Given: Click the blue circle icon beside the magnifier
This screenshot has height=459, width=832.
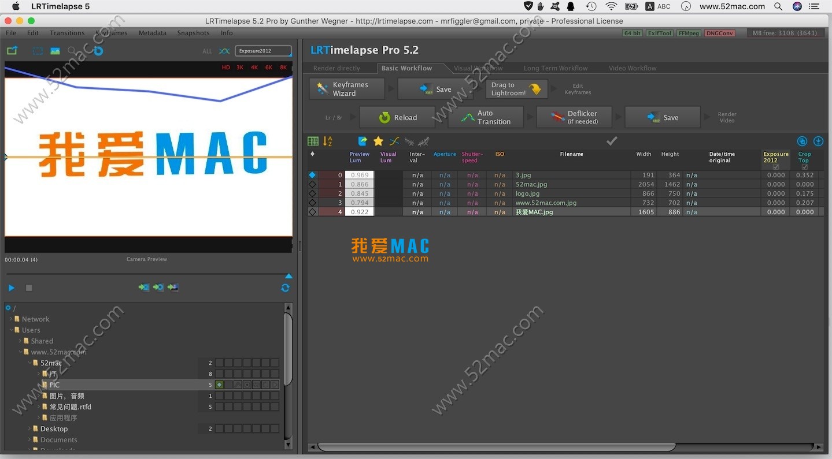Looking at the screenshot, I should click(98, 51).
